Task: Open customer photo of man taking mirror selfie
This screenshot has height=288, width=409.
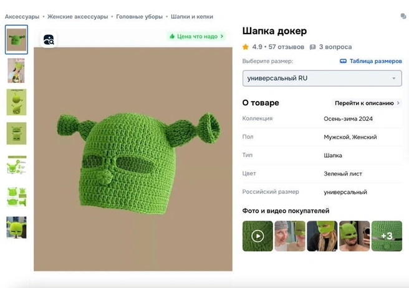Action: (x=355, y=236)
